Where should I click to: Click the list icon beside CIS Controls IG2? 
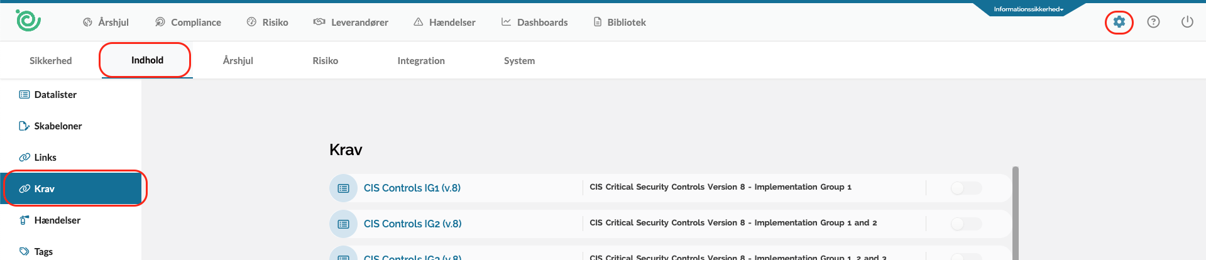343,224
